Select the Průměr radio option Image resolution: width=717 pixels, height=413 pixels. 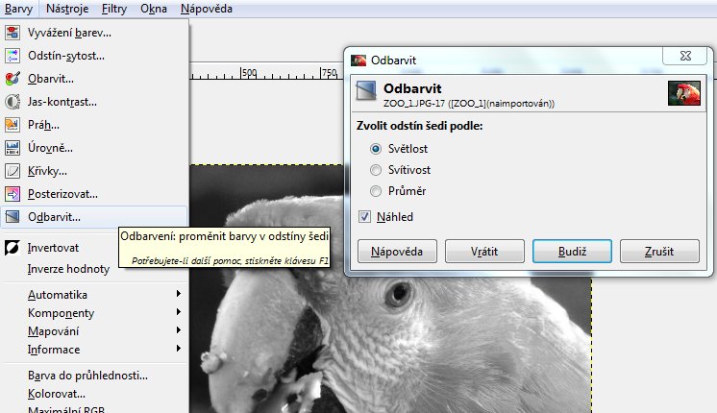[376, 191]
